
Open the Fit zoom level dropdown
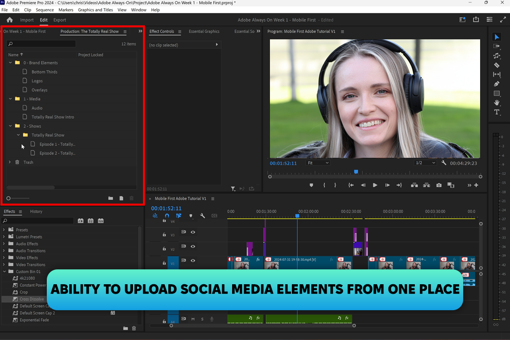pyautogui.click(x=318, y=163)
